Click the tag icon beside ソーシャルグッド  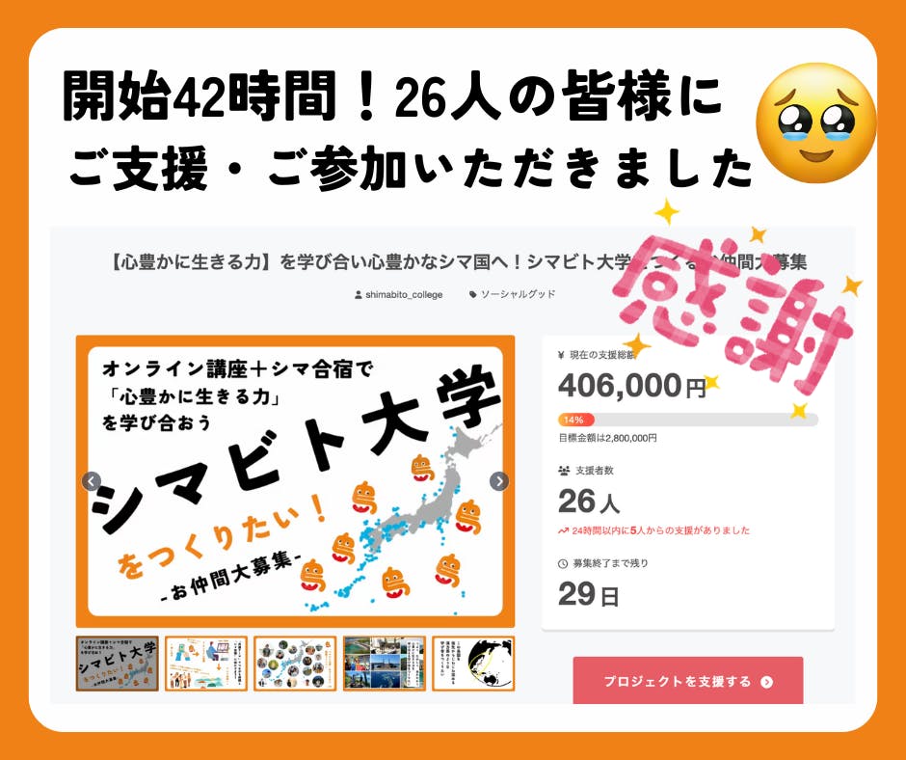(472, 294)
